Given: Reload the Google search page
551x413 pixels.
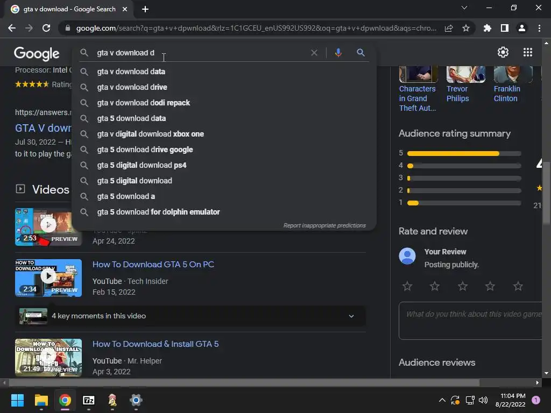Looking at the screenshot, I should [x=46, y=28].
